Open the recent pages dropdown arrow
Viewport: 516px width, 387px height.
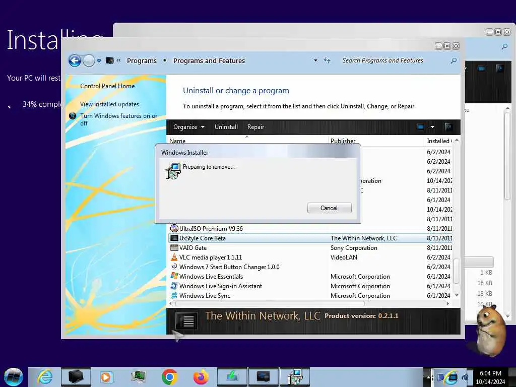point(99,61)
